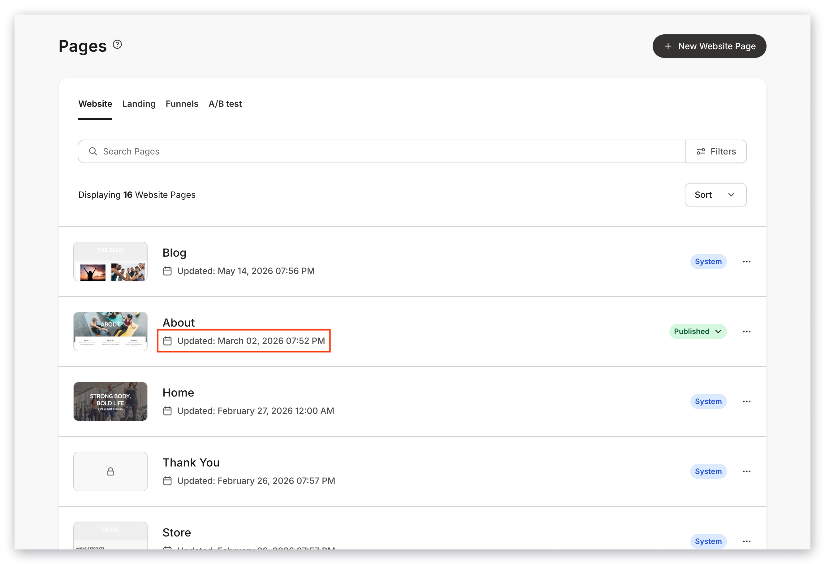Click the calendar icon on the Thank You row
This screenshot has height=564, width=825.
point(167,481)
